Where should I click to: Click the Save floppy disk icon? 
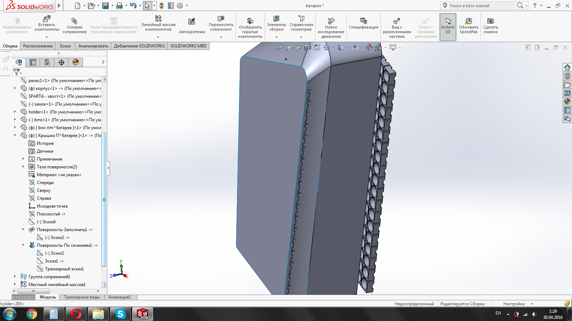point(105,6)
